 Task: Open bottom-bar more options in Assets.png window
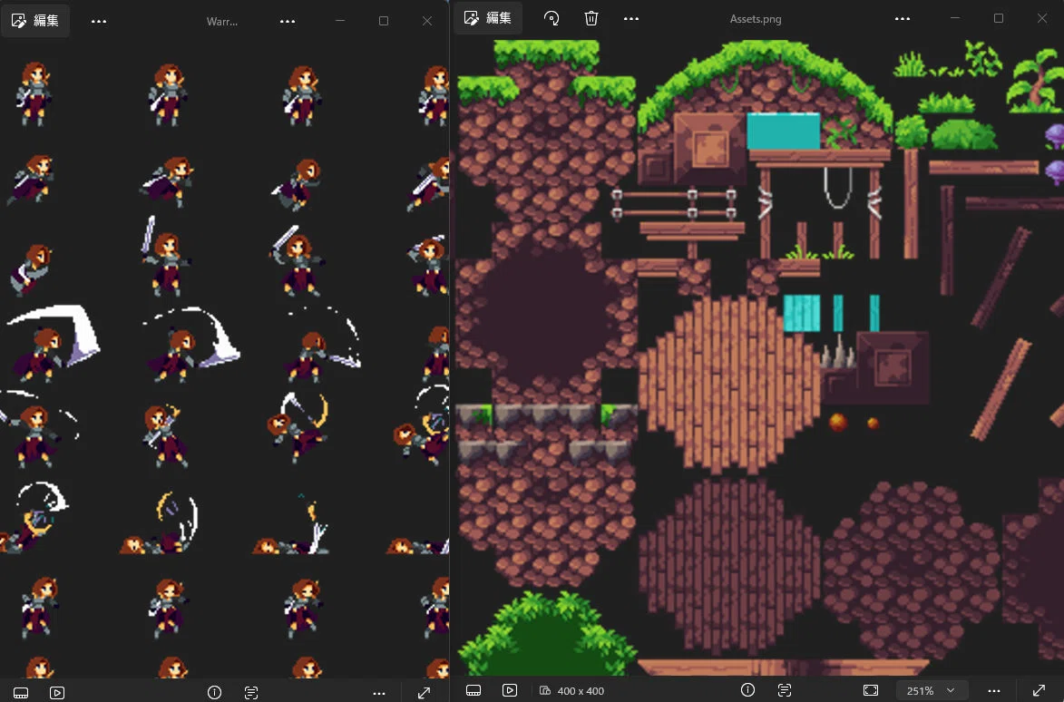click(994, 690)
